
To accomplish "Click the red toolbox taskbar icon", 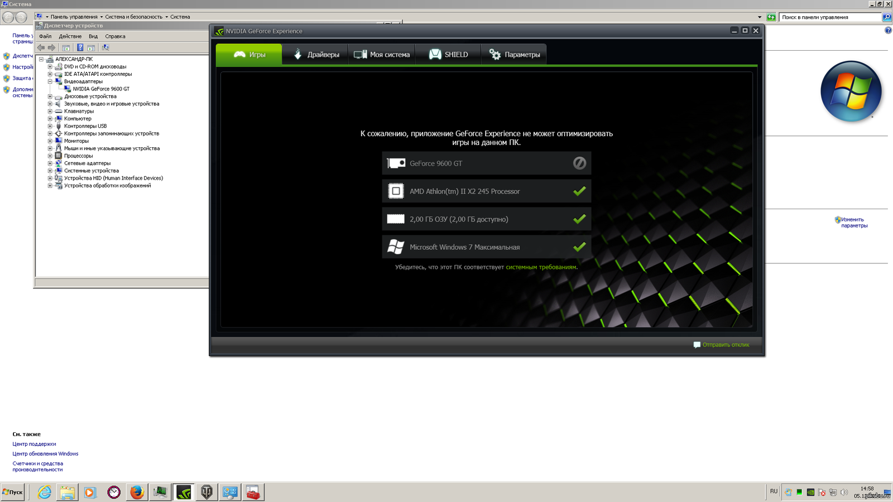I will tap(253, 492).
